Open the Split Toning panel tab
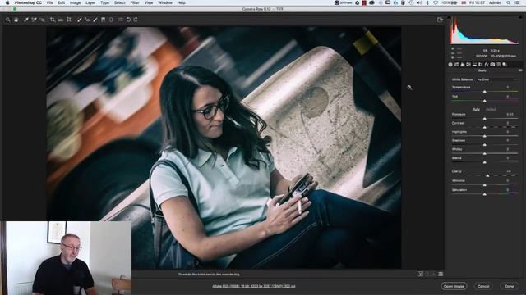526x295 pixels. click(x=474, y=64)
